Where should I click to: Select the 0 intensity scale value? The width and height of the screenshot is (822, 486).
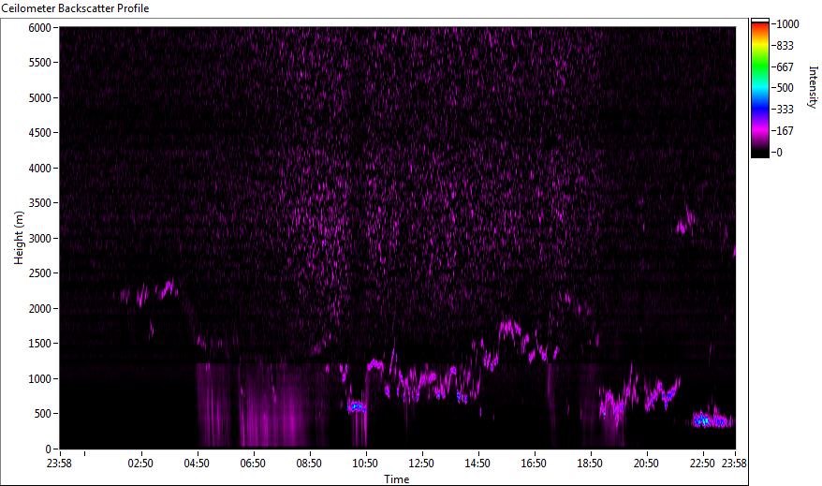[779, 153]
